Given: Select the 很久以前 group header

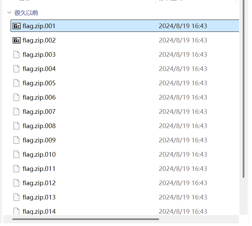Looking at the screenshot, I should point(26,13).
